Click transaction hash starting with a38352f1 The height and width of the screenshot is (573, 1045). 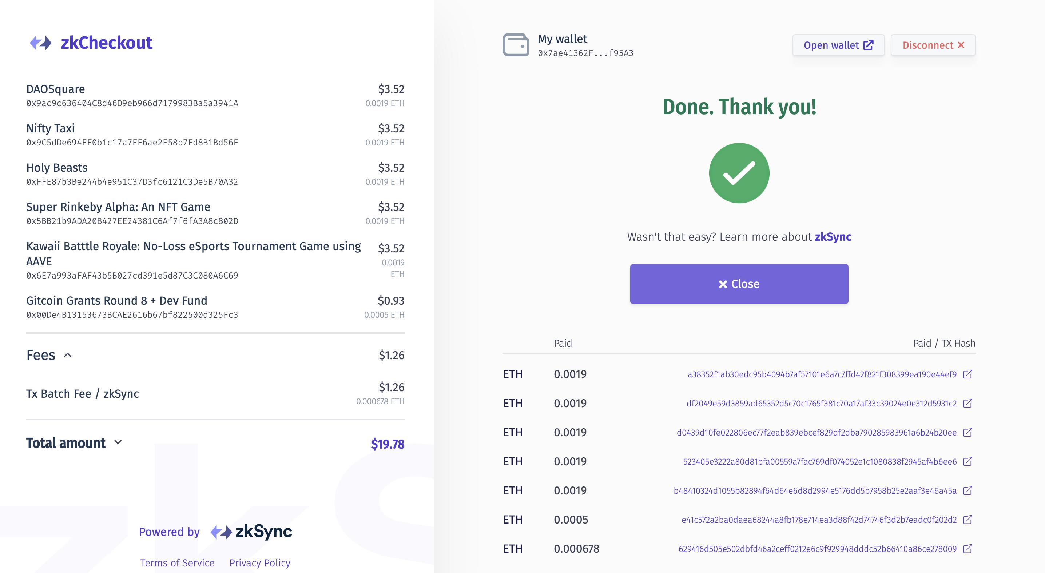pos(822,374)
